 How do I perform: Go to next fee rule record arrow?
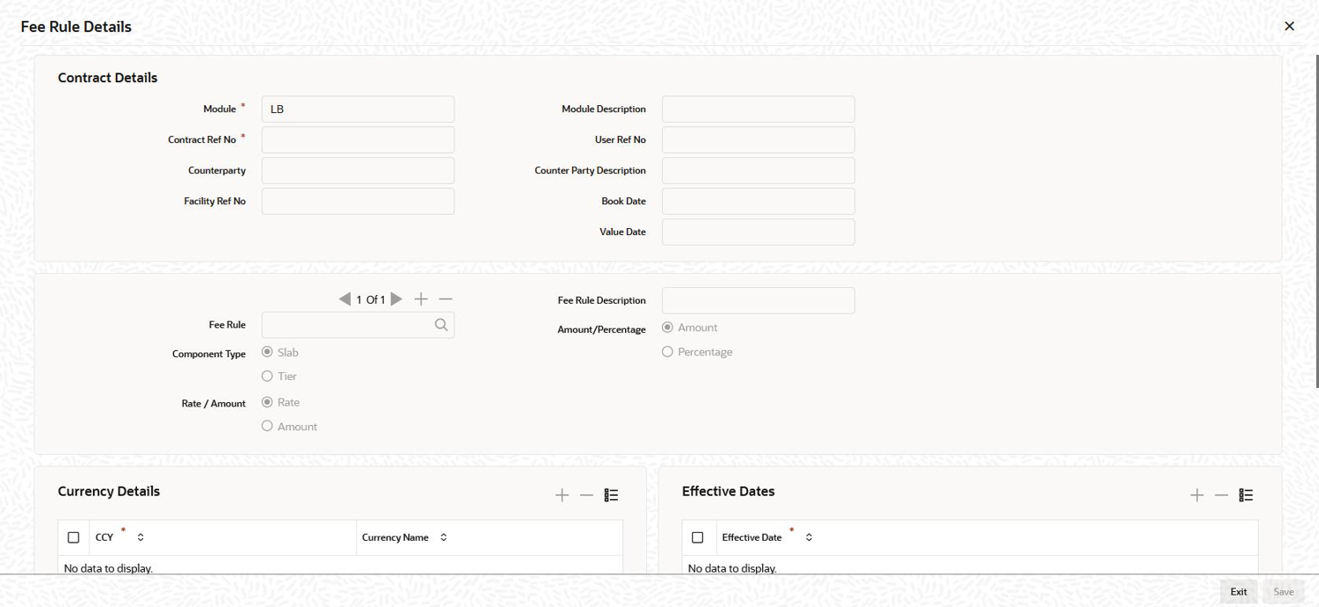click(x=396, y=300)
